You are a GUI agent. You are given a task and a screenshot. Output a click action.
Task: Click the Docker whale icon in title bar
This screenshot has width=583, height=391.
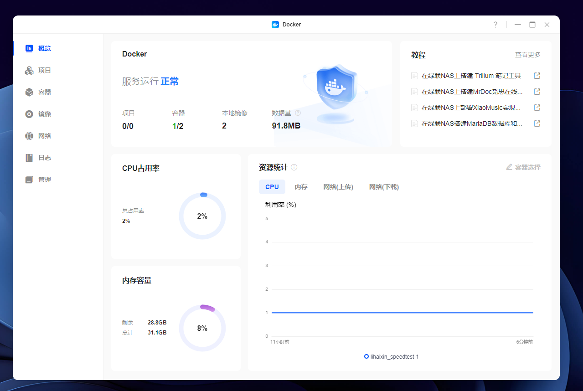coord(275,25)
